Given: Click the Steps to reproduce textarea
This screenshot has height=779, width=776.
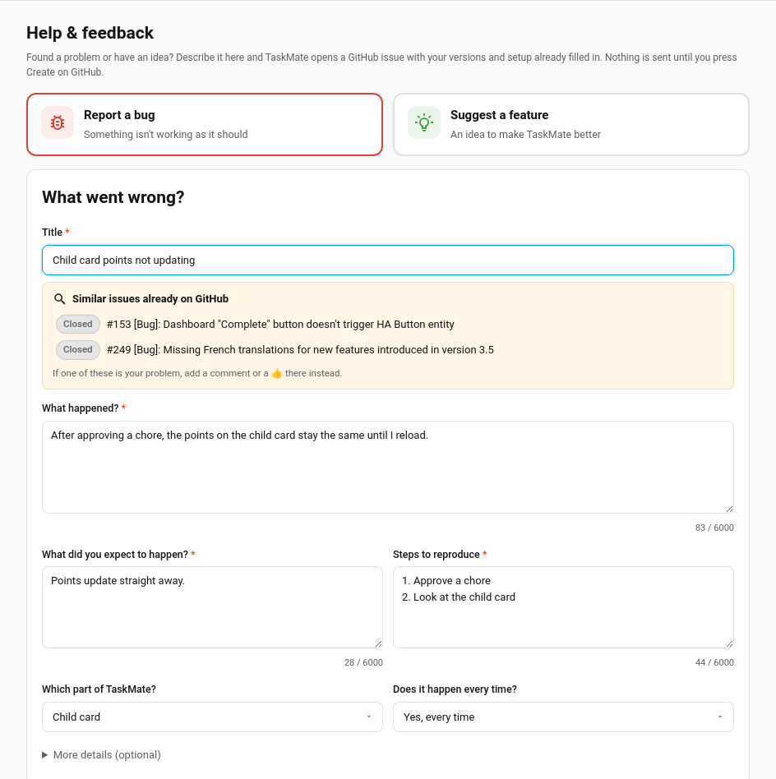Looking at the screenshot, I should pyautogui.click(x=563, y=607).
